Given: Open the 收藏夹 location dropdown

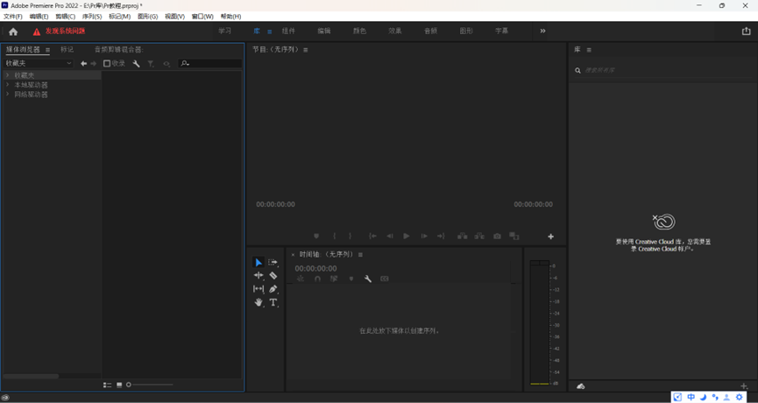Looking at the screenshot, I should click(39, 63).
